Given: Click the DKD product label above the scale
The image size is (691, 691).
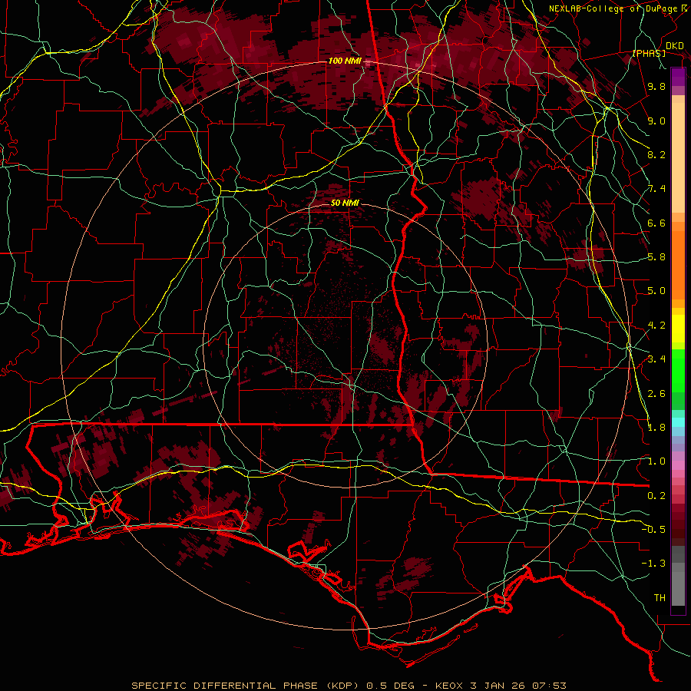Looking at the screenshot, I should point(674,46).
